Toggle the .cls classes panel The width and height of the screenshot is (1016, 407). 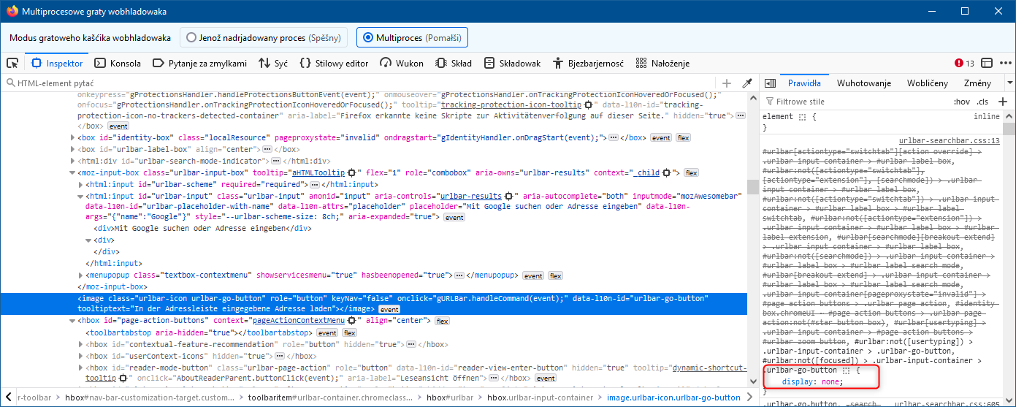(982, 102)
